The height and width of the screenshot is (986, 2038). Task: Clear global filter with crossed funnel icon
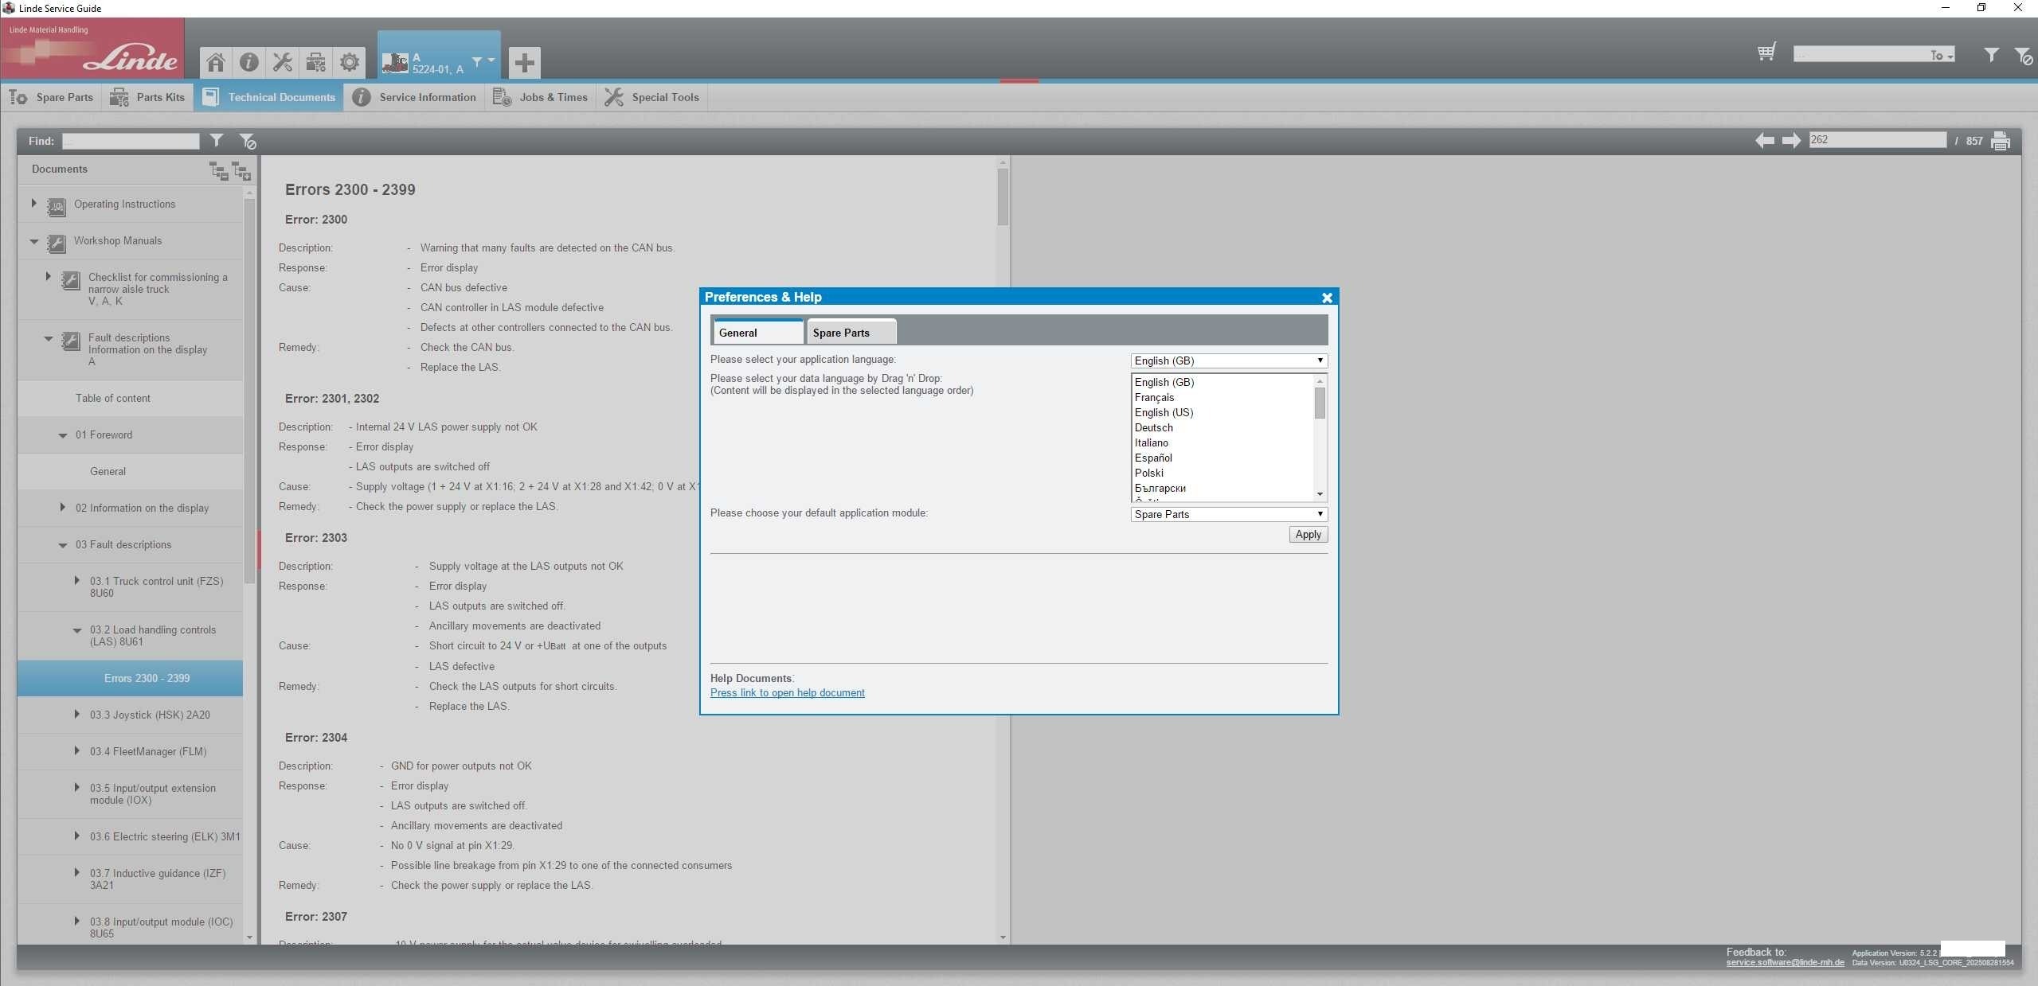[x=2023, y=55]
